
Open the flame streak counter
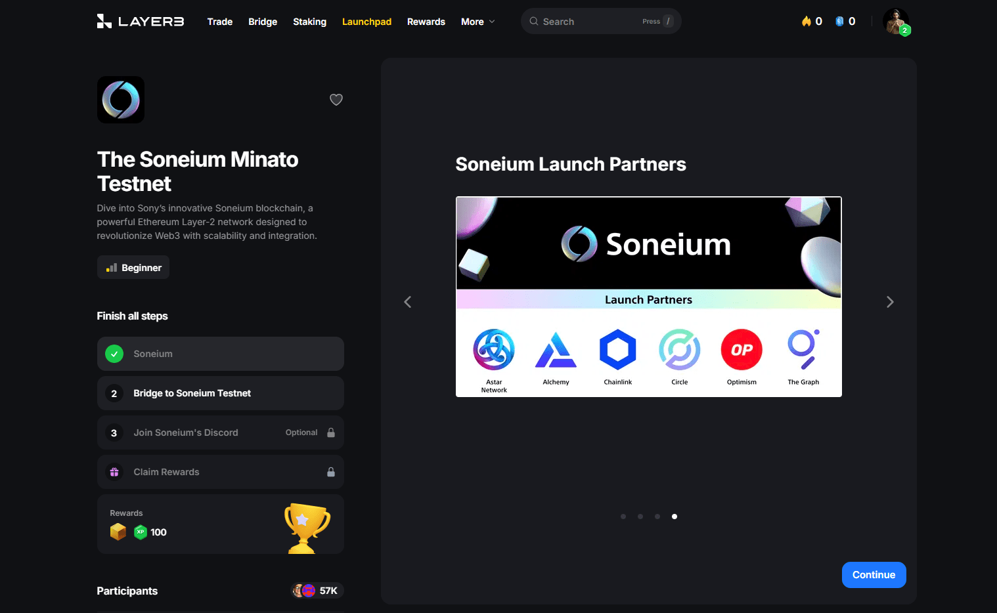point(812,21)
